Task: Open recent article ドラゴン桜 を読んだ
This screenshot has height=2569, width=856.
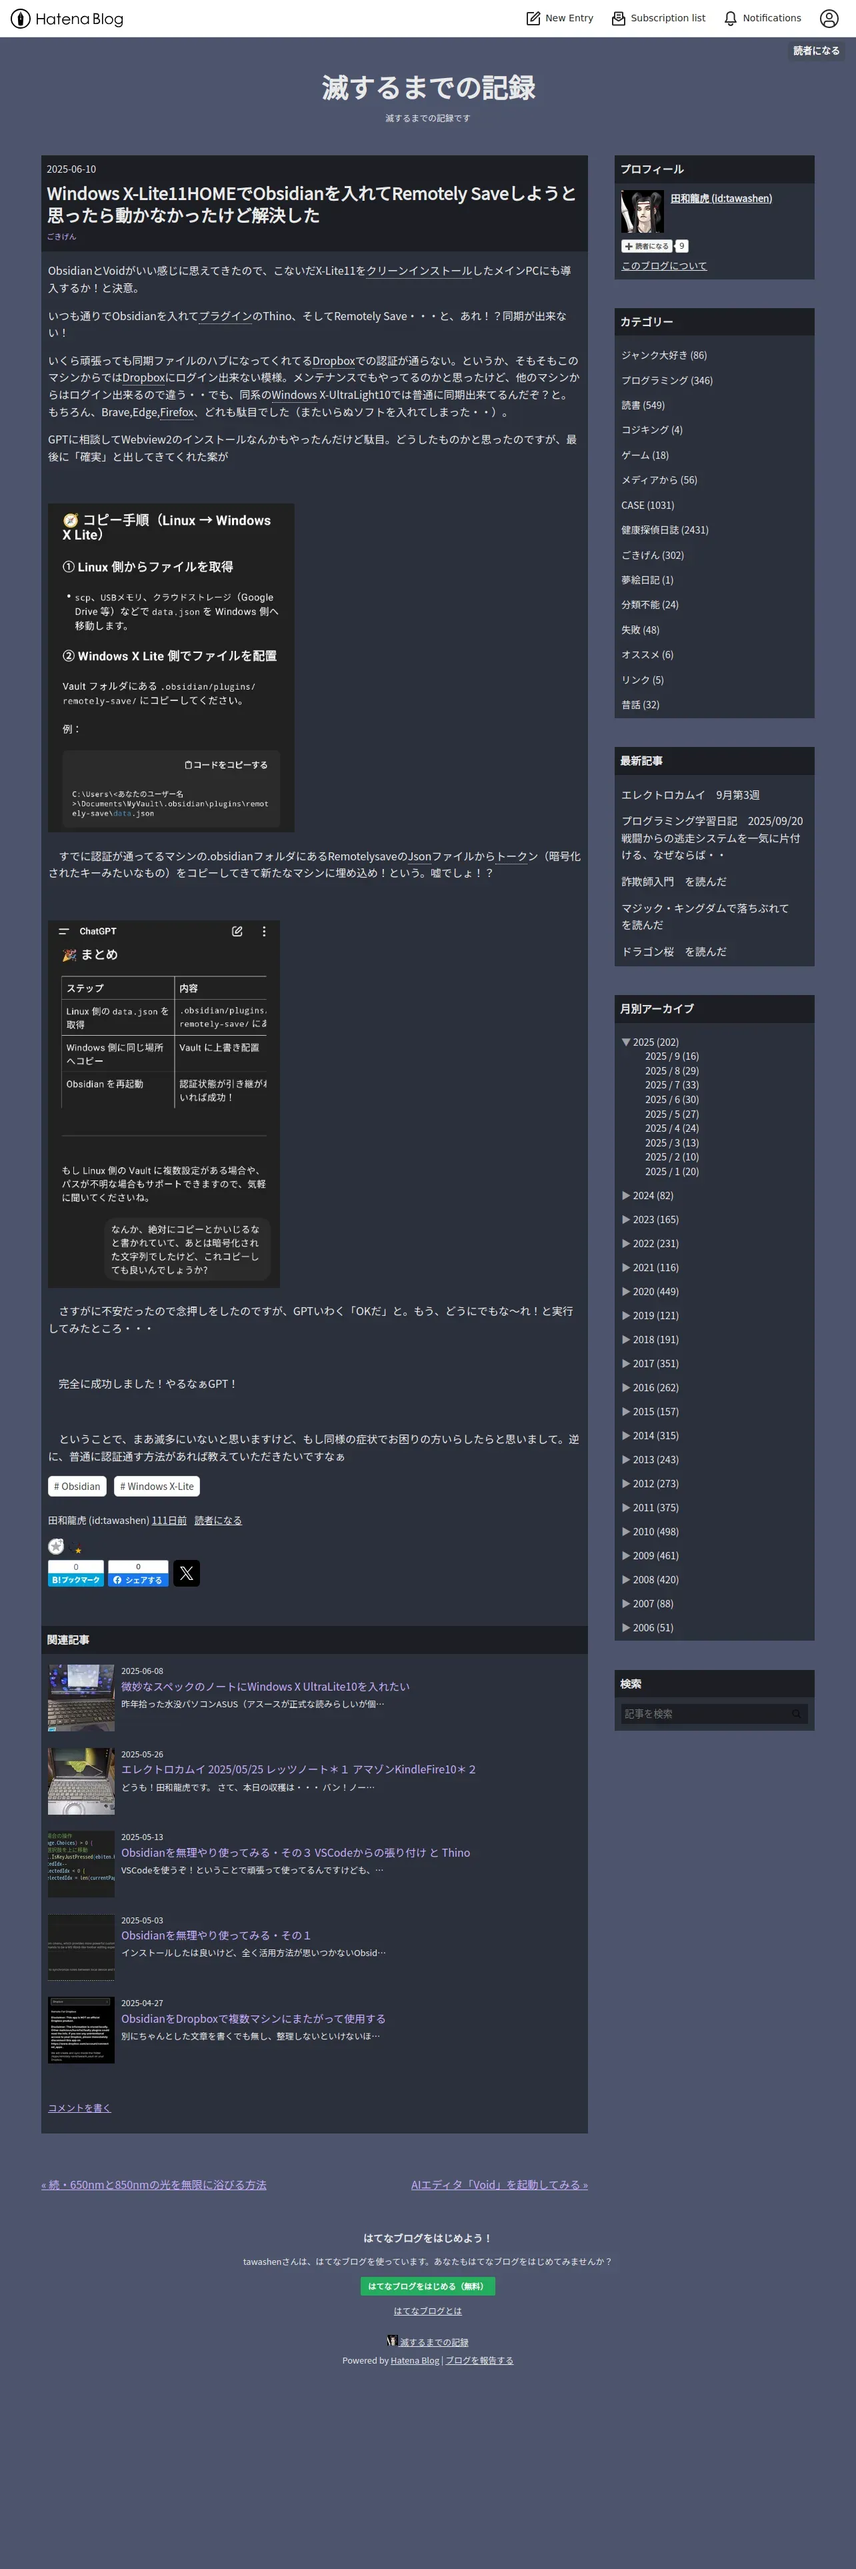Action: 673,952
